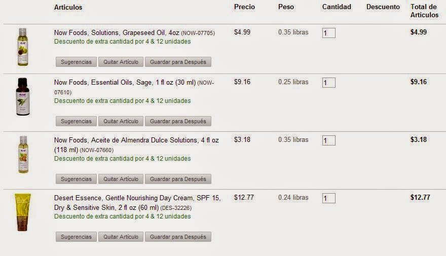Open the Aceite de Almendra Dulce thumbnail
The image size is (446, 256).
tap(22, 154)
